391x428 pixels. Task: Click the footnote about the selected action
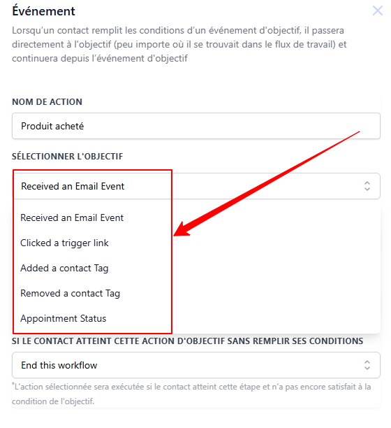(191, 394)
